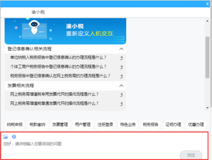Click the 登记信息确认相关流程 heading text
This screenshot has width=212, height=160.
pos(30,49)
